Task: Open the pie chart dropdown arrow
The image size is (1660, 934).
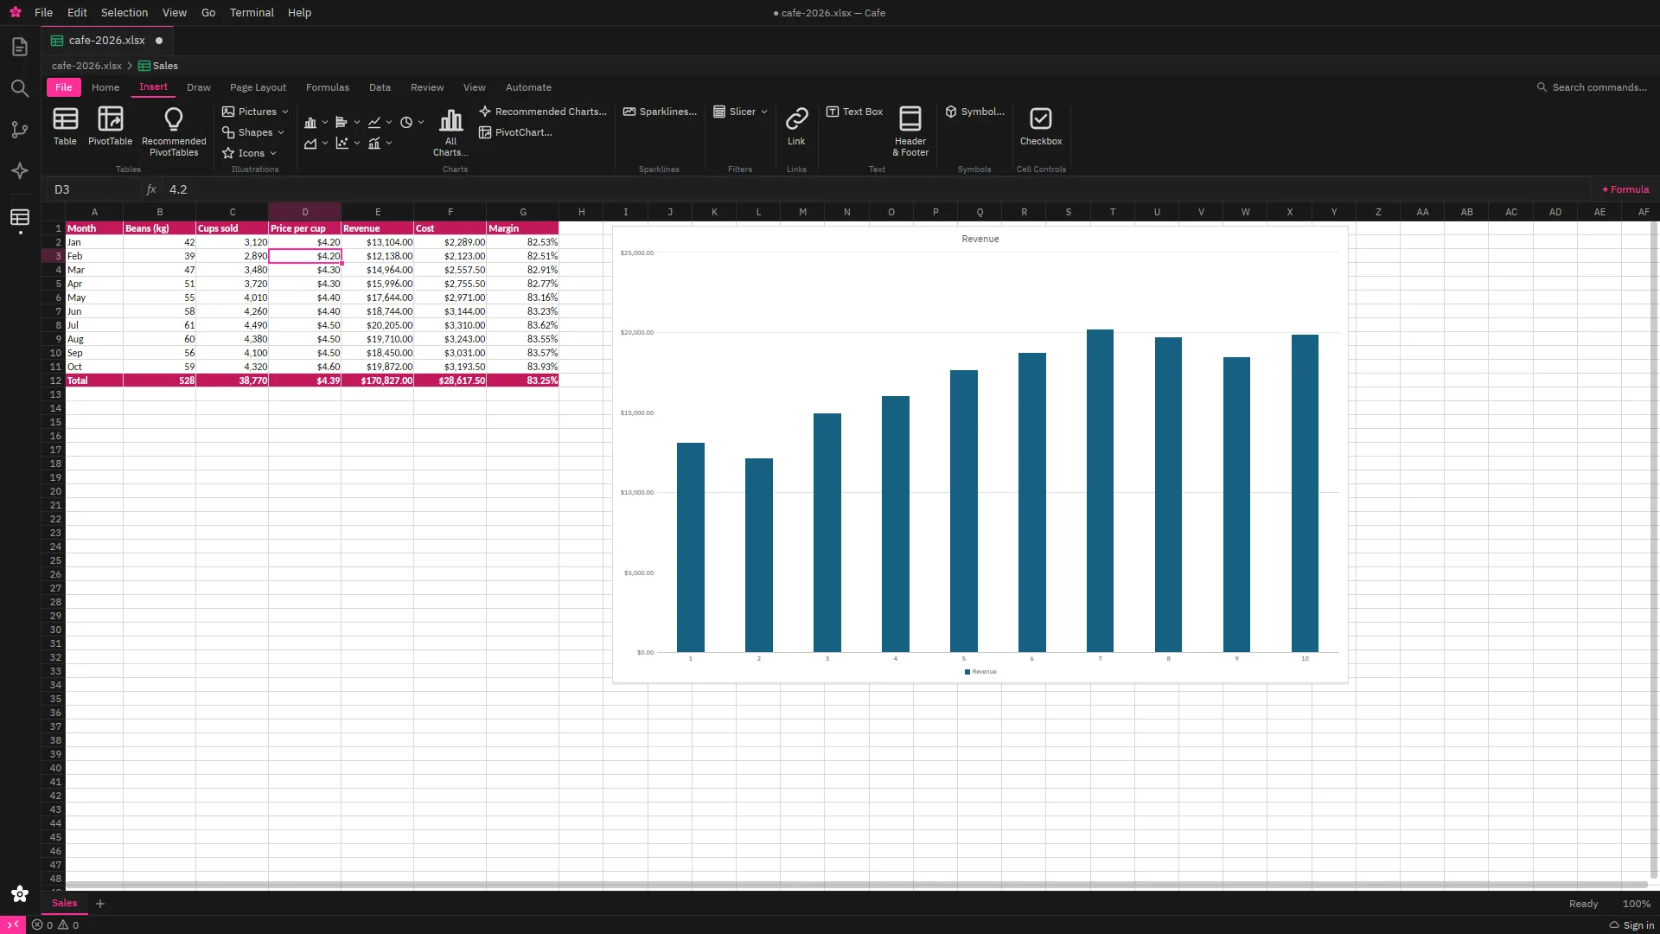Action: tap(421, 122)
